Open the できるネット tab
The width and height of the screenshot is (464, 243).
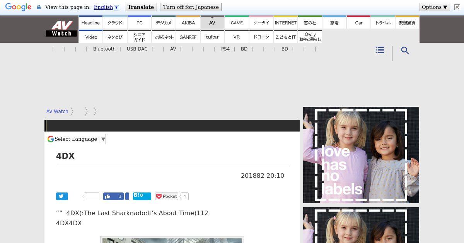coord(164,37)
